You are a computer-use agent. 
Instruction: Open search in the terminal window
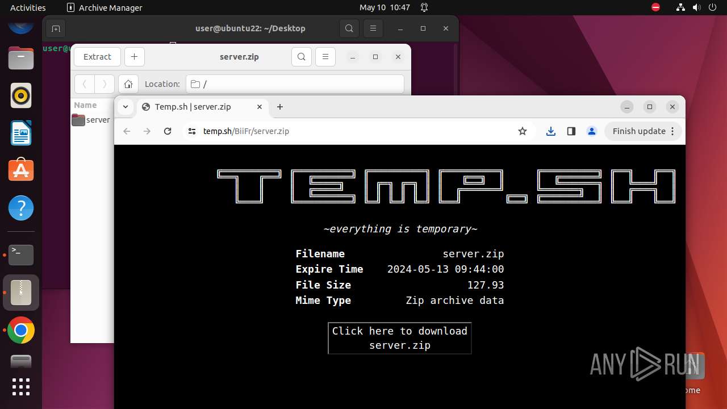349,28
